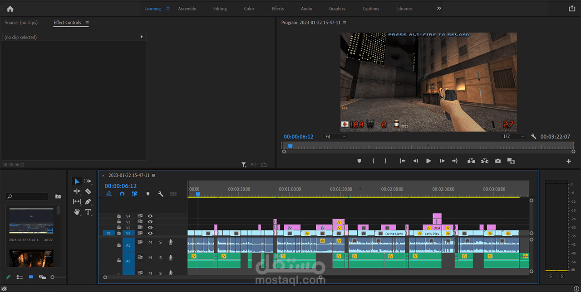Click Go to In point button
Image resolution: width=581 pixels, height=292 pixels.
tap(402, 161)
